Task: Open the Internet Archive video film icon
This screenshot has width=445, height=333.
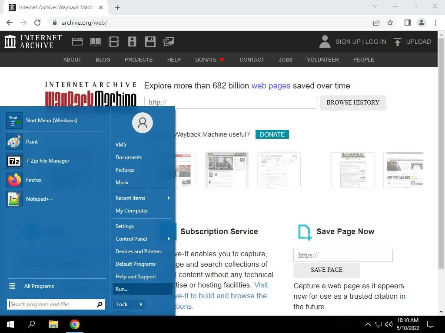Action: tap(114, 42)
